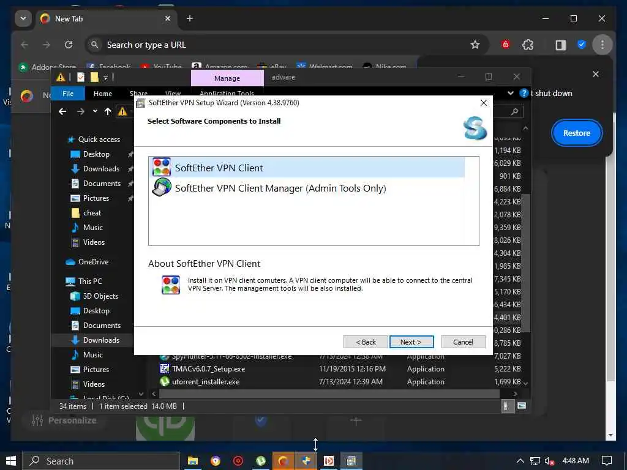Screen dimensions: 627x470
Task: Show hidden system tray icons
Action: pyautogui.click(x=520, y=461)
